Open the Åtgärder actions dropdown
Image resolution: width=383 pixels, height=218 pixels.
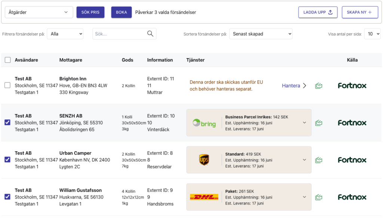coord(39,12)
